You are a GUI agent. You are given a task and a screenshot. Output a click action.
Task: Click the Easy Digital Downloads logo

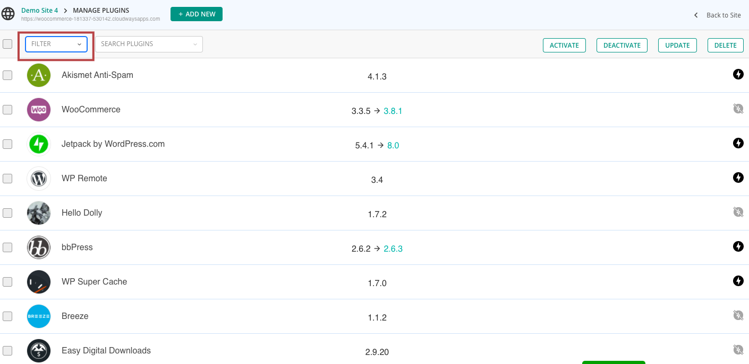[x=39, y=351]
